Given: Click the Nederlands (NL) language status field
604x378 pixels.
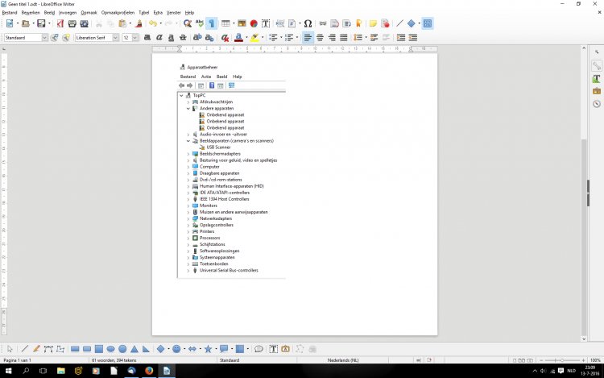Looking at the screenshot, I should [345, 359].
